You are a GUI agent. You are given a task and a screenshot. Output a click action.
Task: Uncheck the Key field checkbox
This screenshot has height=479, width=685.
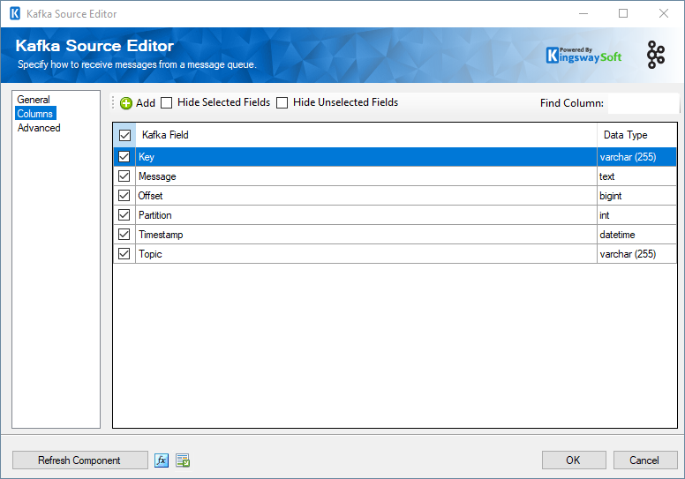click(124, 157)
